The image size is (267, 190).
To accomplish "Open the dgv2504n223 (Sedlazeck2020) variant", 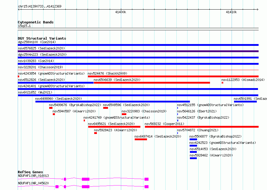I will point(42,55).
